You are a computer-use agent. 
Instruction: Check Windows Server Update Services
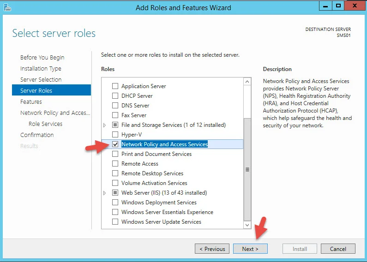point(115,222)
